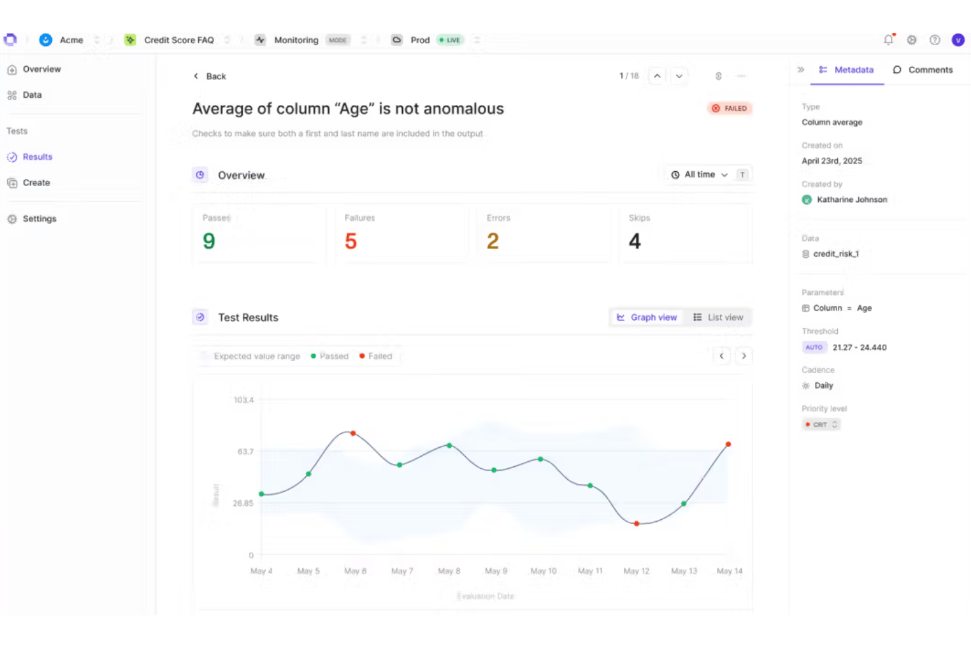The width and height of the screenshot is (971, 647).
Task: Open Settings in the sidebar
Action: pos(32,219)
